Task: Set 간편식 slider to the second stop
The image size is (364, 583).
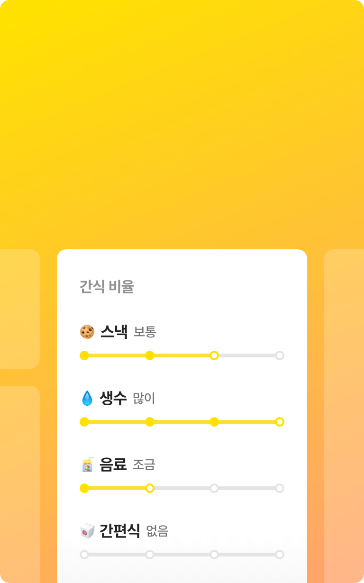Action: click(150, 555)
